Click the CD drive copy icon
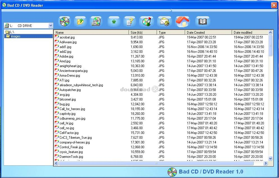 (x=96, y=22)
